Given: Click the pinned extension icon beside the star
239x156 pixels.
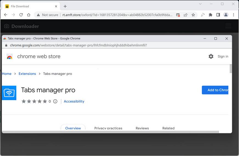Looking at the screenshot, I should click(203, 15).
